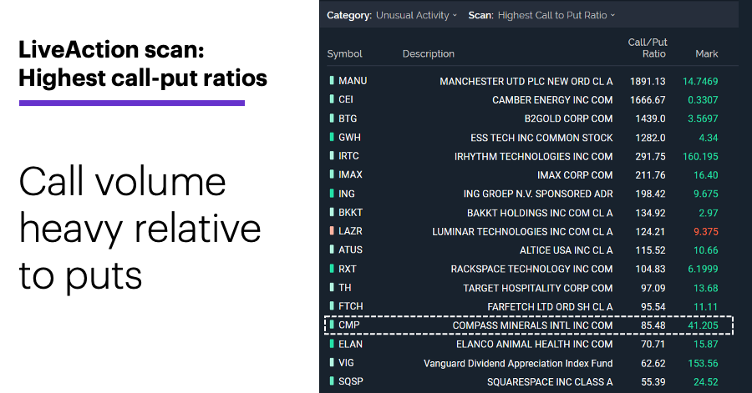Select the BKKT ticker symbol
The height and width of the screenshot is (393, 752).
(x=351, y=213)
